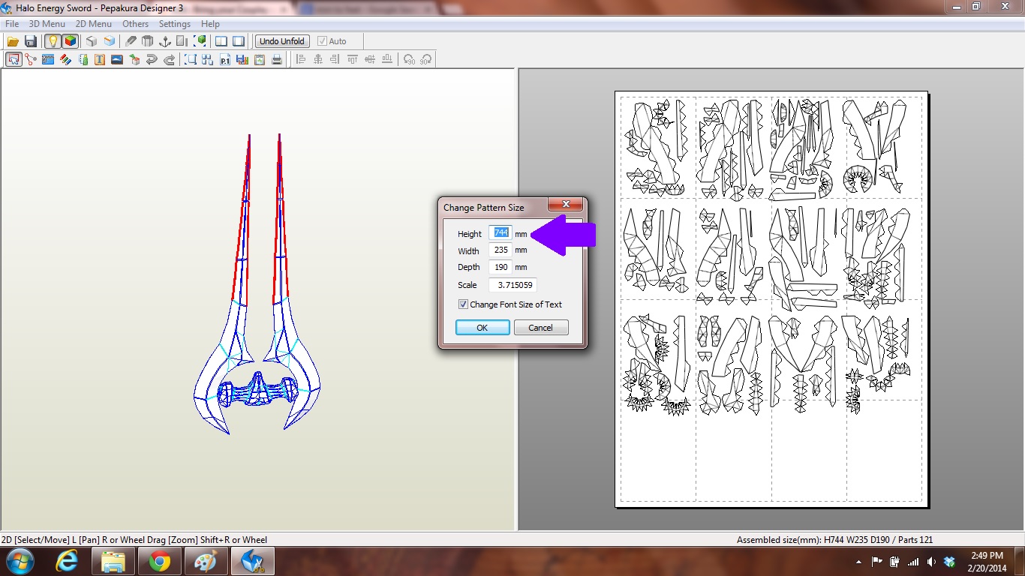Click the Windows Start button
This screenshot has height=576, width=1025.
click(x=20, y=561)
